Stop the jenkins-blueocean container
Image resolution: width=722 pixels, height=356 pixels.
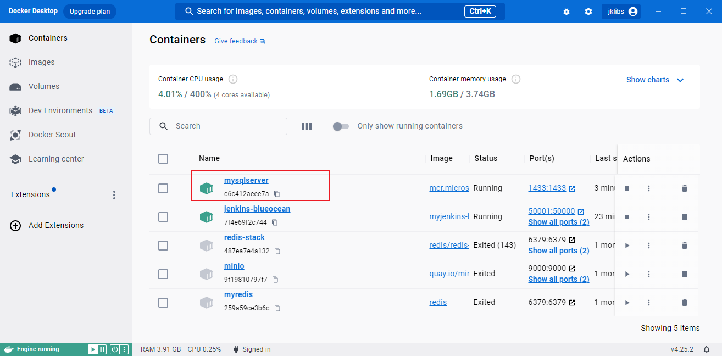627,217
